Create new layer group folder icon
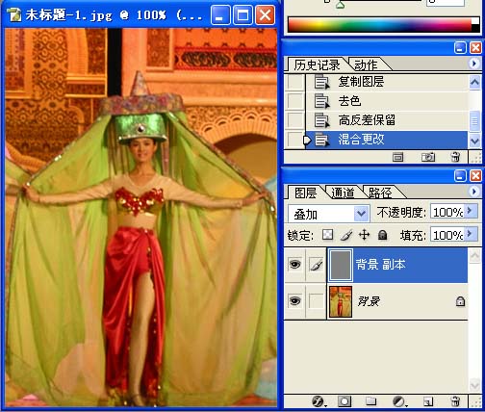The image size is (485, 412). coord(370,401)
